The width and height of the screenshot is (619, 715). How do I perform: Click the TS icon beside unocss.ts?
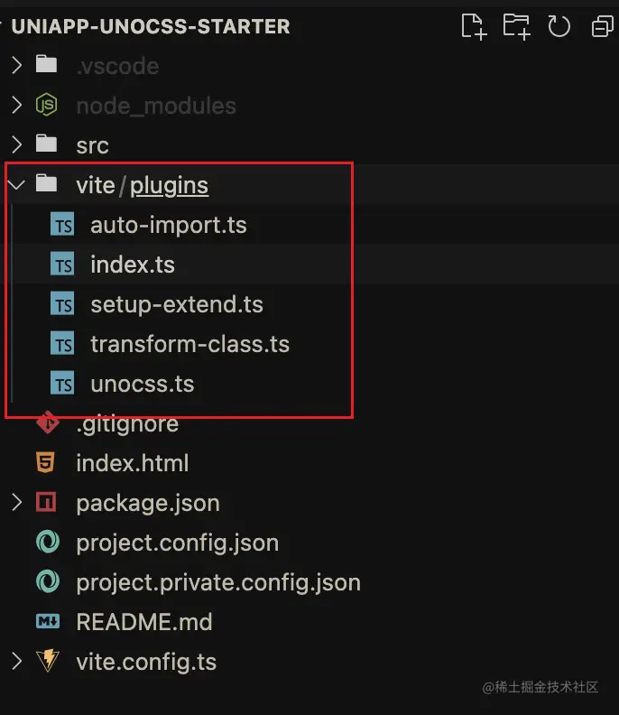click(x=62, y=383)
